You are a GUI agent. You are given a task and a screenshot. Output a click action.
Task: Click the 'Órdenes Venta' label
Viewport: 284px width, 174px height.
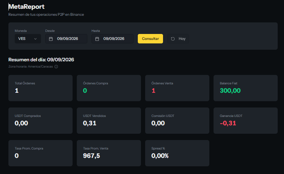(162, 83)
